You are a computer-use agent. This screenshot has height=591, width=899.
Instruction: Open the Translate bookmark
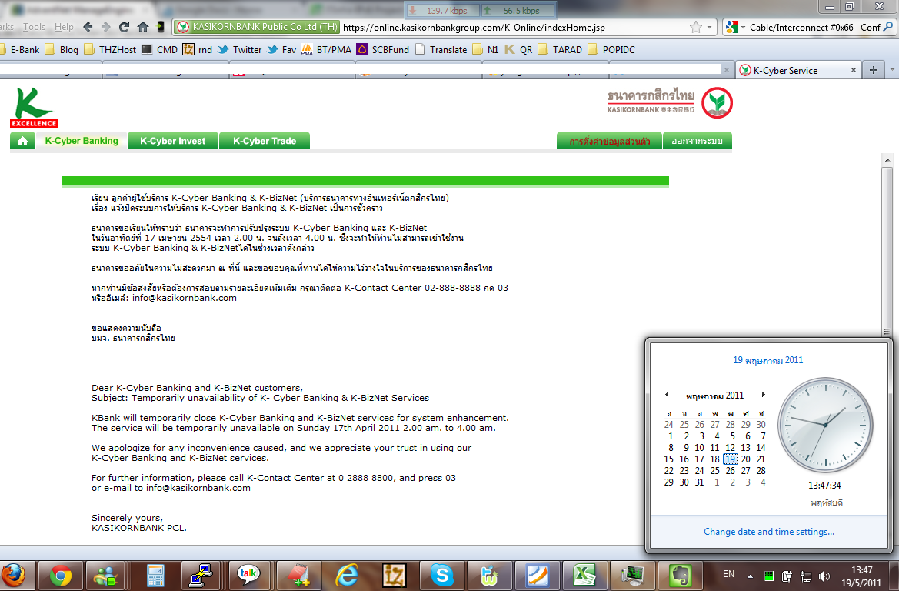(441, 50)
